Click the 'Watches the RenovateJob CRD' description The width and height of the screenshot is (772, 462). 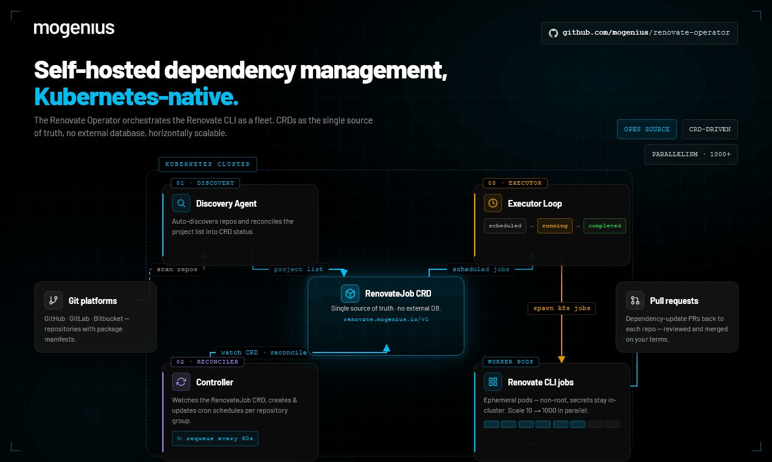pos(235,410)
